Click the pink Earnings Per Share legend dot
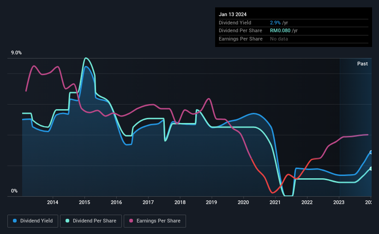The width and height of the screenshot is (379, 234). pos(131,221)
